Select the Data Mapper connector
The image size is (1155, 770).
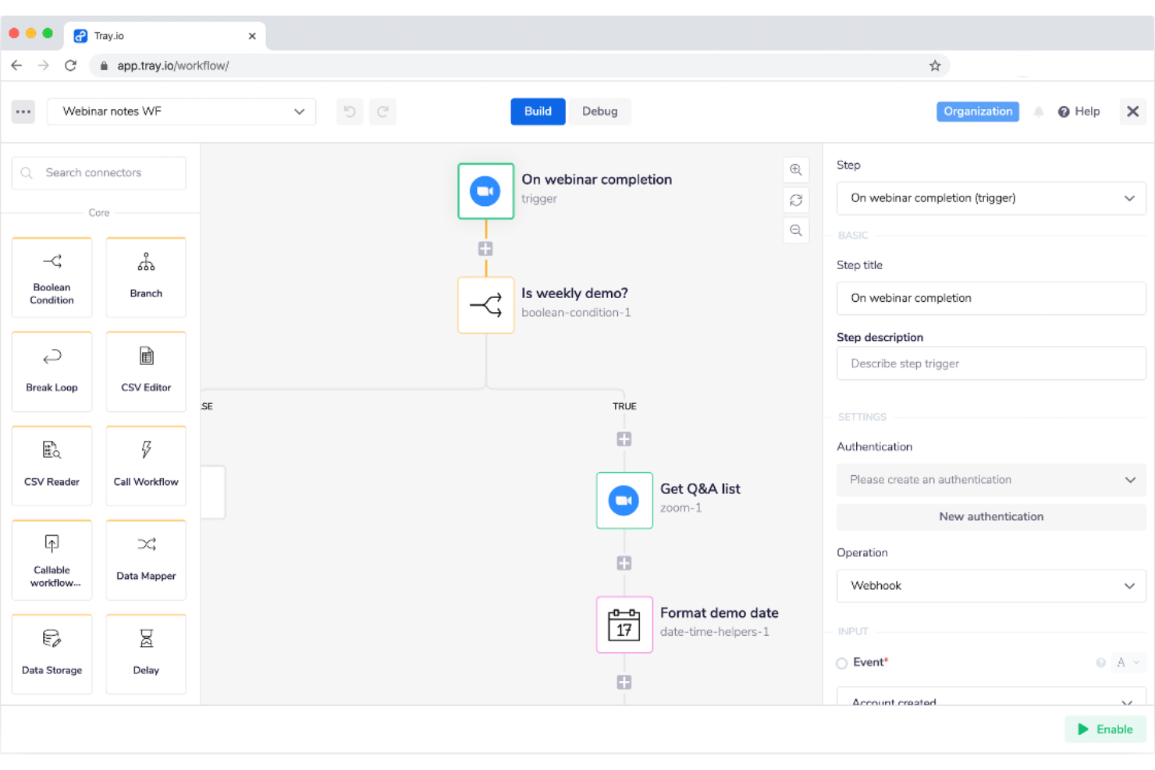point(145,559)
